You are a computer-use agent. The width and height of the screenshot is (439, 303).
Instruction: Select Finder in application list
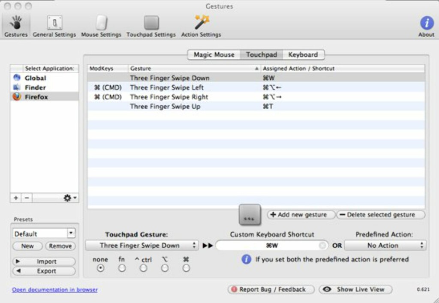(45, 87)
